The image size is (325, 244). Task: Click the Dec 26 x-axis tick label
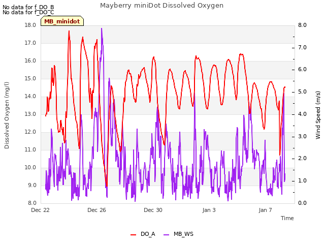96,210
